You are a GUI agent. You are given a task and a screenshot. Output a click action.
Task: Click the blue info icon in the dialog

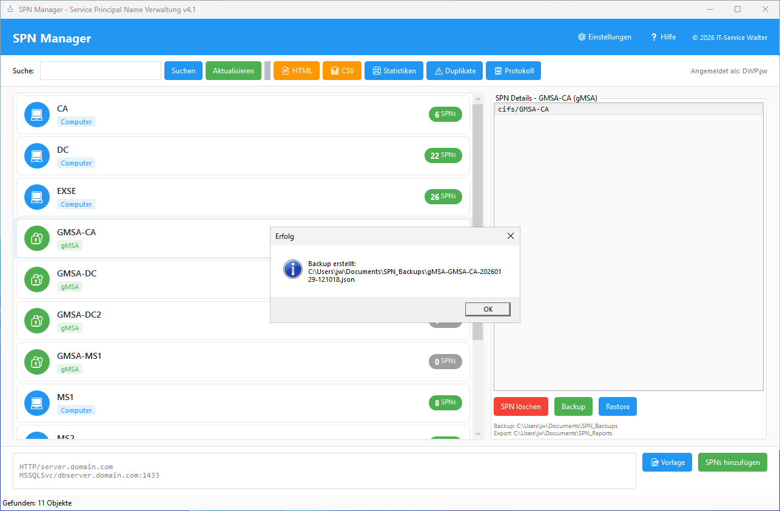coord(292,270)
